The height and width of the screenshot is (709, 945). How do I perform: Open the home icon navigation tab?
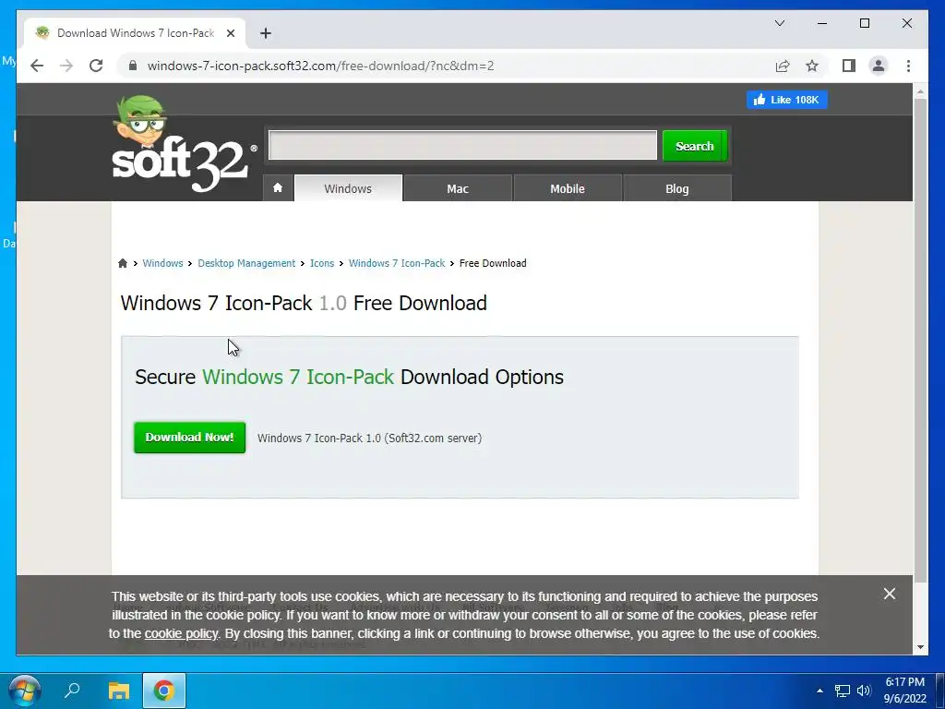tap(278, 188)
